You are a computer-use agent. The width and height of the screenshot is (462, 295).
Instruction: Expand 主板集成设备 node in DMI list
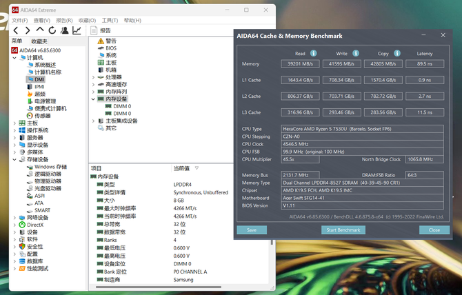pyautogui.click(x=93, y=121)
